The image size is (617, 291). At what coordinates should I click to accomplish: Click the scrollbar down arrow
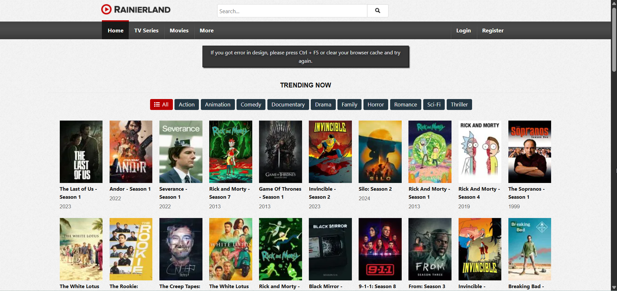tap(614, 288)
